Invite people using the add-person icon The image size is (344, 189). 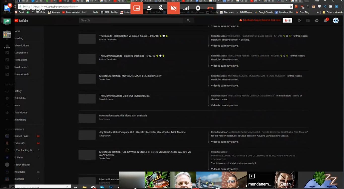tap(149, 8)
